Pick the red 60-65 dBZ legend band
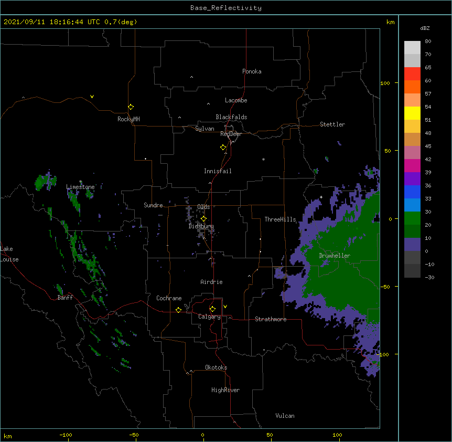Viewport: 452px width, 442px height. click(412, 73)
